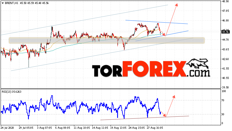Select the RSI(13) 35.6263 indicator label
Image resolution: width=232 pixels, height=131 pixels.
click(11, 92)
